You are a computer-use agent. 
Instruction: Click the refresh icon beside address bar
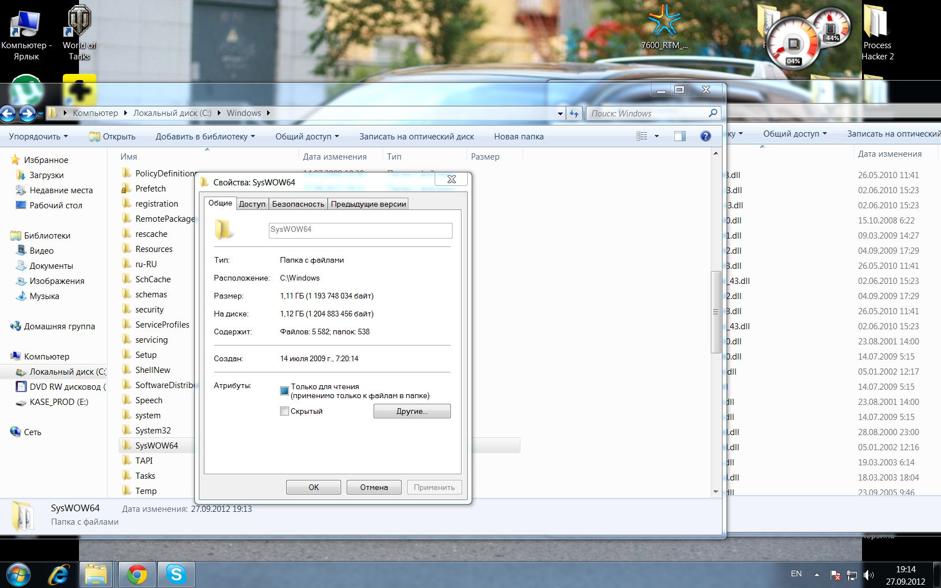(x=574, y=114)
